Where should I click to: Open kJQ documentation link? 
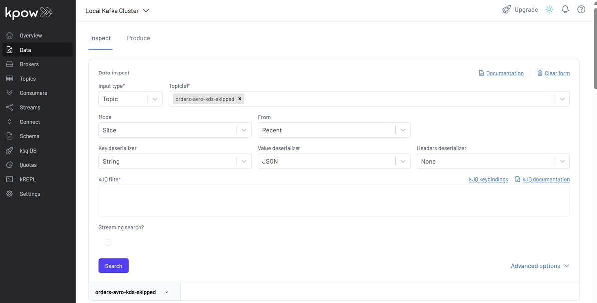tap(546, 179)
